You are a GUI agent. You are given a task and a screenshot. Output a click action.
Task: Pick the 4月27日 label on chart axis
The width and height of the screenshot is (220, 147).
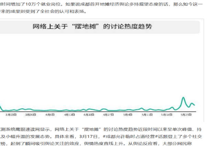(x=109, y=115)
